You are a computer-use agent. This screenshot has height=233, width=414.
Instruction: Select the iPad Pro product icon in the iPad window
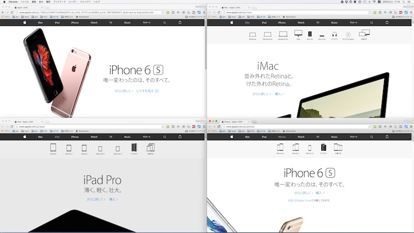click(x=53, y=149)
